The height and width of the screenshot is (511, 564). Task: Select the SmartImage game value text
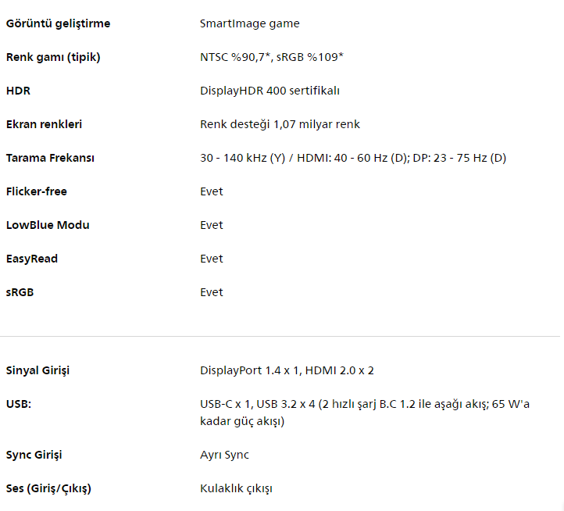point(250,23)
